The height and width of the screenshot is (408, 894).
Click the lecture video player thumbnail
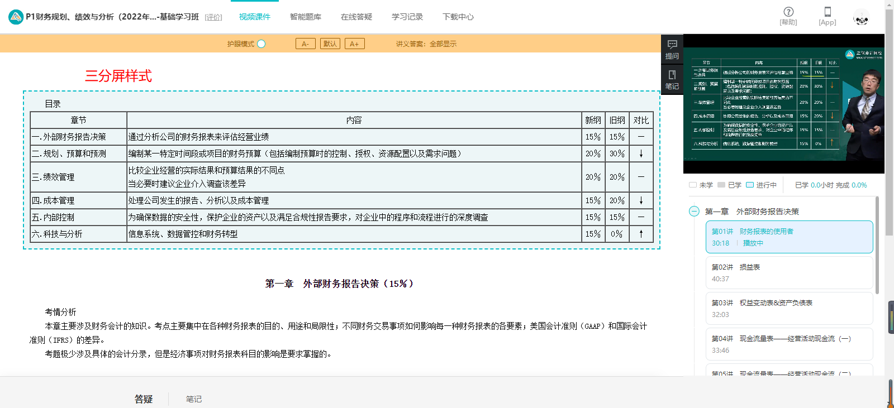click(x=783, y=104)
